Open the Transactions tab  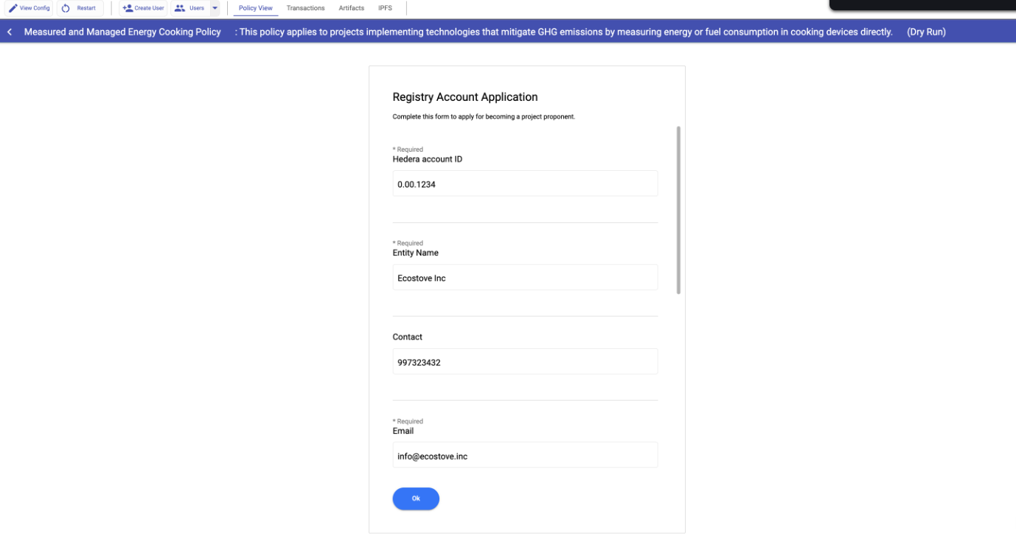[x=305, y=8]
